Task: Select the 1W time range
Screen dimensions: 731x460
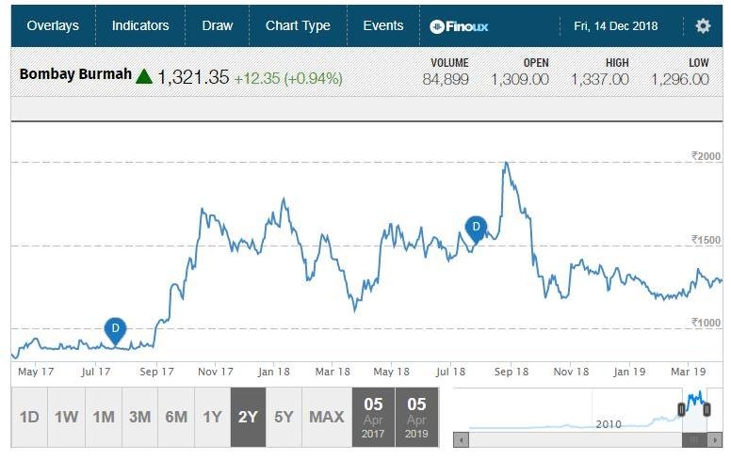Action: coord(66,417)
